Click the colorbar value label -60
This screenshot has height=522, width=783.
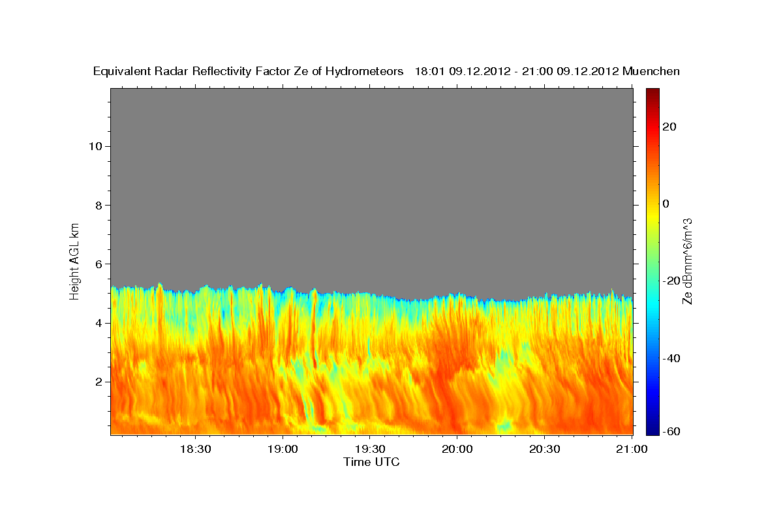tap(671, 430)
